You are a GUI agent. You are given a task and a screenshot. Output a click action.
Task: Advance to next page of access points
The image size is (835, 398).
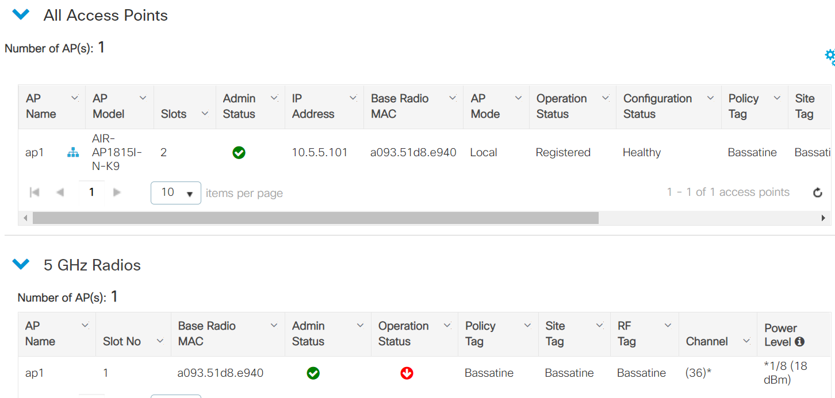(x=117, y=192)
